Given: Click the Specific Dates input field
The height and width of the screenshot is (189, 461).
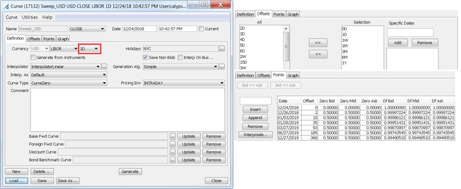Looking at the screenshot, I should [x=410, y=33].
